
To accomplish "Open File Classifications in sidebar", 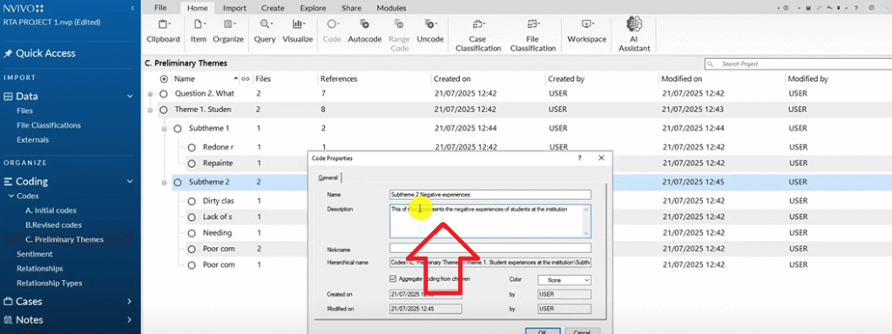I will tap(49, 125).
